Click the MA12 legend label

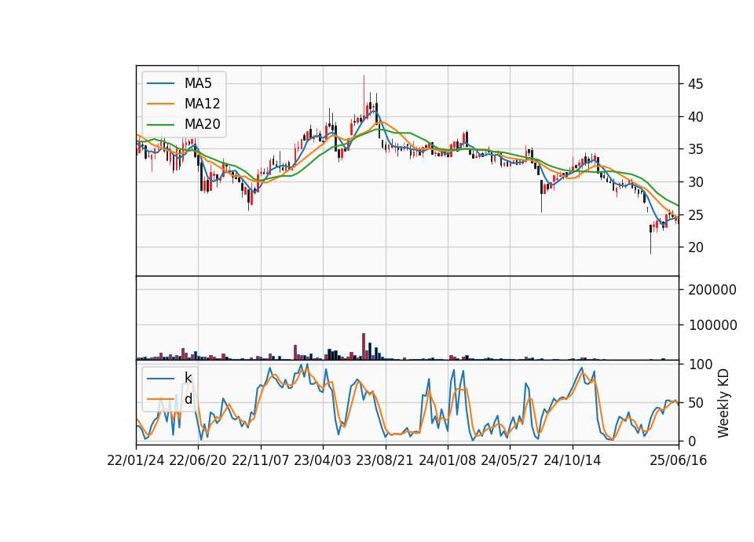[202, 104]
